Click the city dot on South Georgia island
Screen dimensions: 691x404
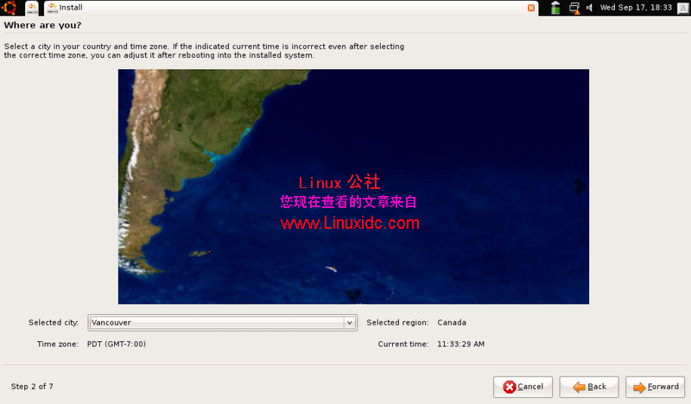click(x=334, y=268)
